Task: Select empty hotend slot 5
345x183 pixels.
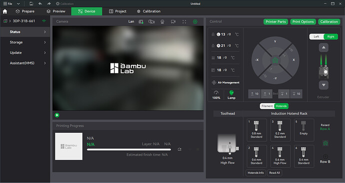Action: [x=304, y=130]
